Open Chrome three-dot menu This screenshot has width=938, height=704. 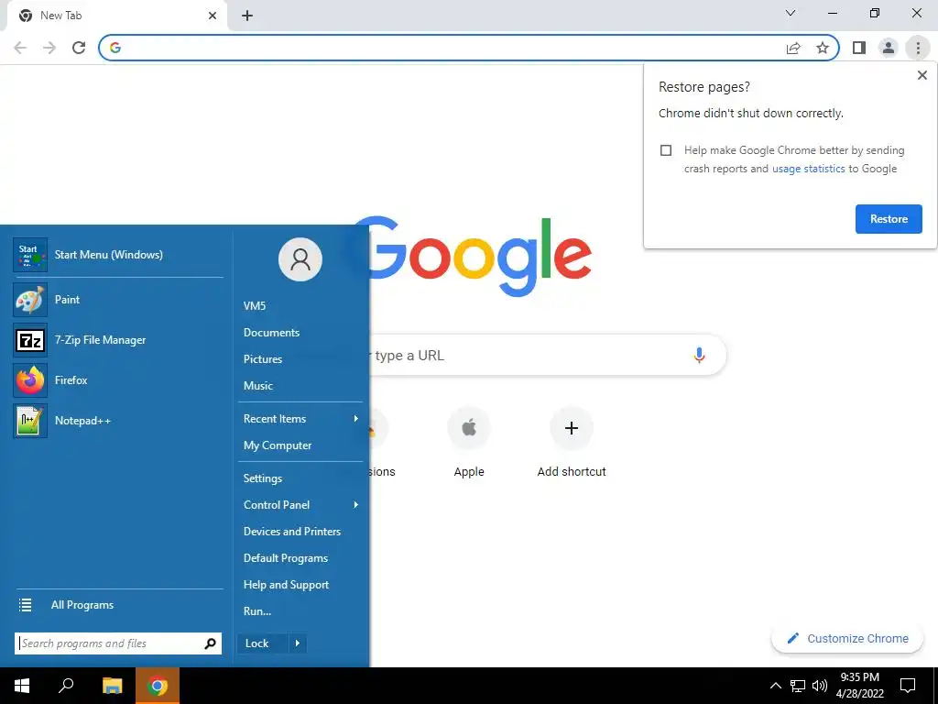point(918,48)
